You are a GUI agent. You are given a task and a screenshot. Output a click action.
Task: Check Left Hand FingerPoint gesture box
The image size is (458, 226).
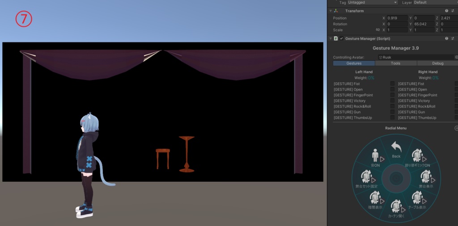392,95
